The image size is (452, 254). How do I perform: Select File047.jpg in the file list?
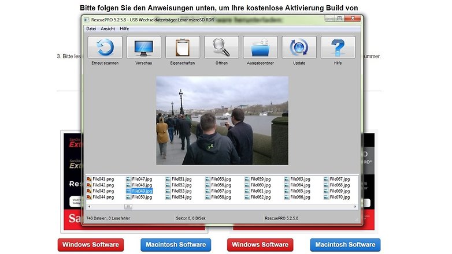pos(139,179)
